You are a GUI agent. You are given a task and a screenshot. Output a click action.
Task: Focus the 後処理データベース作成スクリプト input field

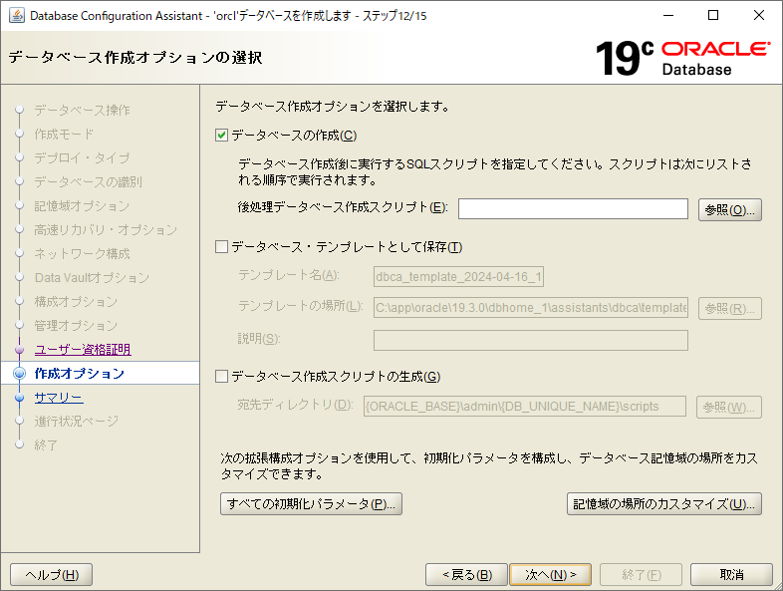coord(573,209)
